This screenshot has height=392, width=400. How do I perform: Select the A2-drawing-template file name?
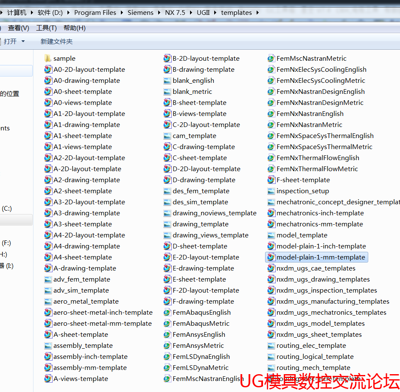[87, 180]
